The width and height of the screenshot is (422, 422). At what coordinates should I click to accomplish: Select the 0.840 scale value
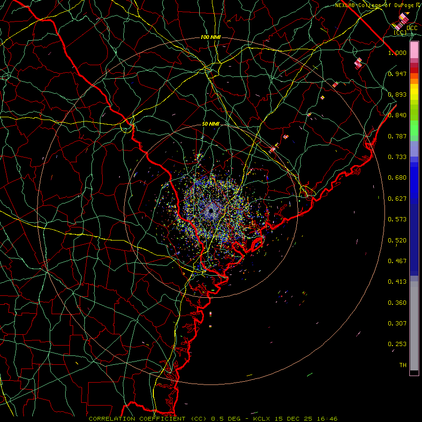[397, 115]
